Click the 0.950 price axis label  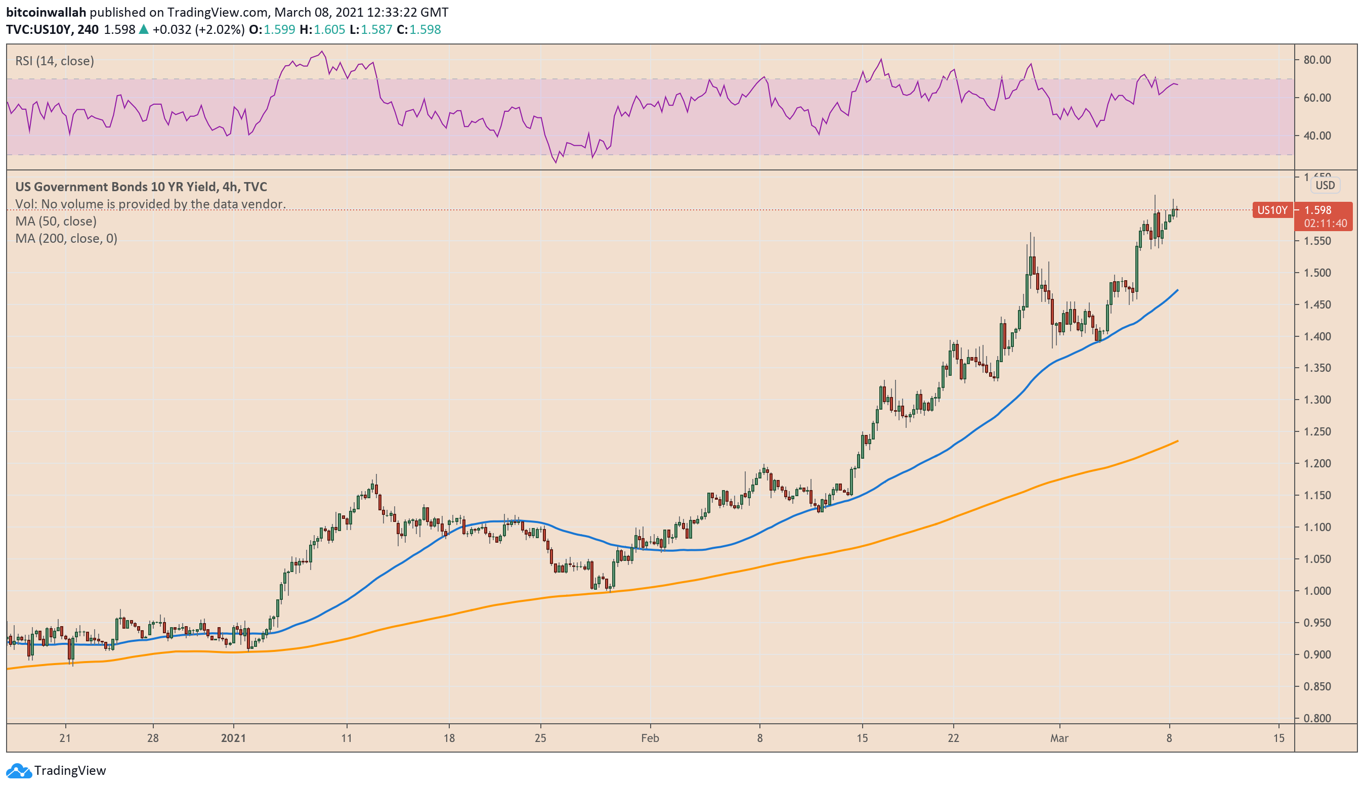1317,623
